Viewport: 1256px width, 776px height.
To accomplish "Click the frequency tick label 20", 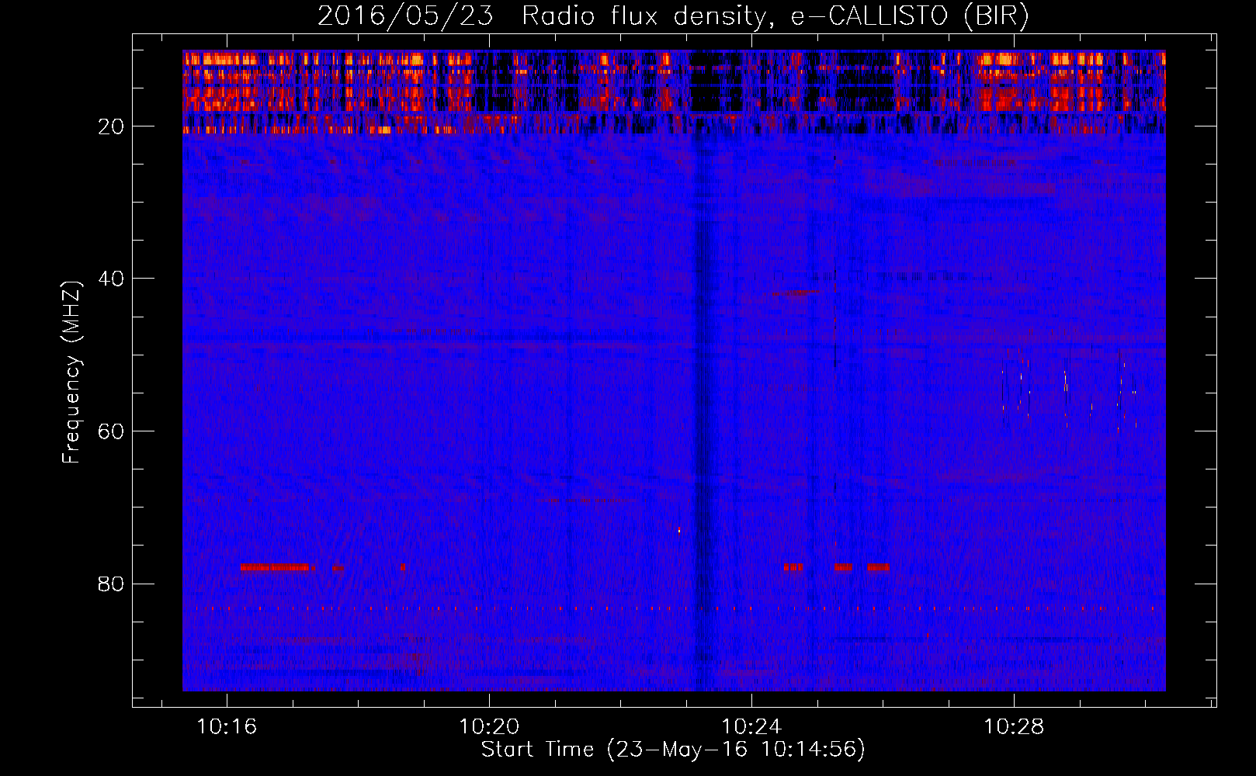I will tap(112, 126).
